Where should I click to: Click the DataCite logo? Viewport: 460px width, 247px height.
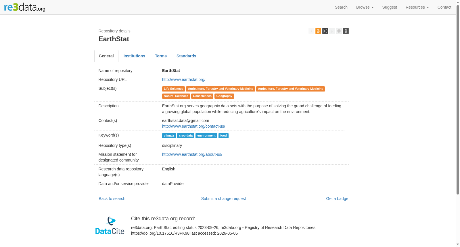coord(110,225)
